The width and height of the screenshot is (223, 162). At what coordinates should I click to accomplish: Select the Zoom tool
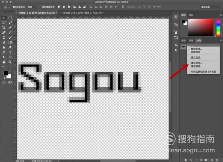click(10, 62)
